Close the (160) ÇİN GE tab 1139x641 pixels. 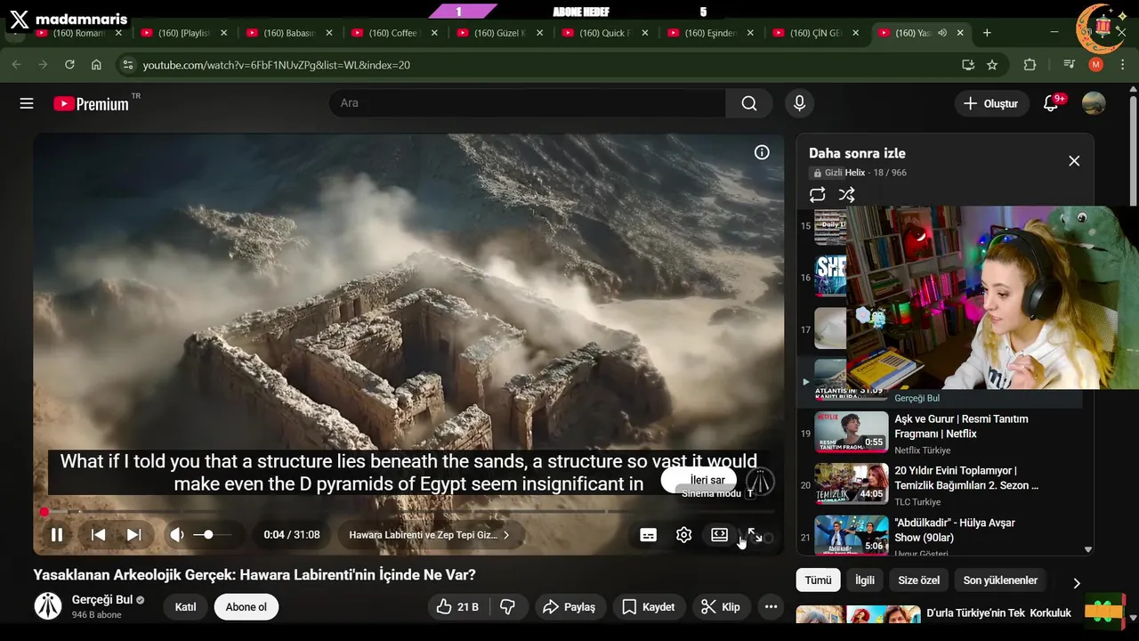pos(856,33)
